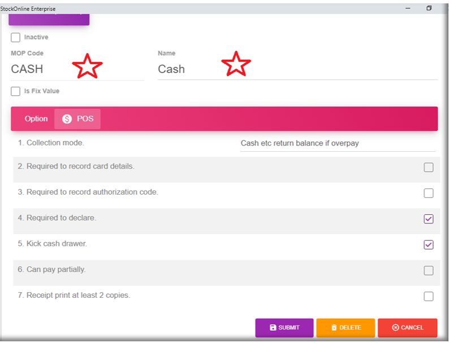Viewport: 449px width, 343px height.
Task: Uncheck Required to declare option
Action: pos(429,219)
